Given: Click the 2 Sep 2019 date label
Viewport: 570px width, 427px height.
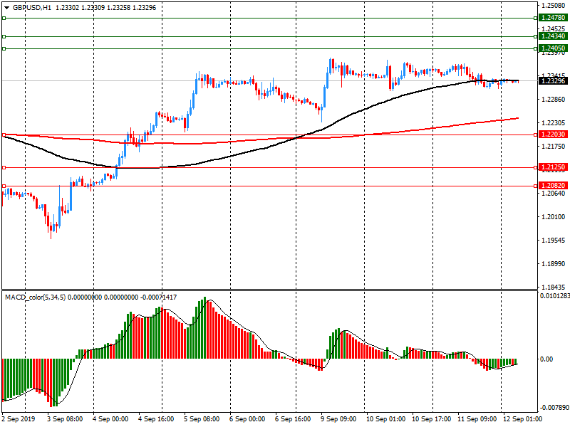Looking at the screenshot, I should point(19,419).
